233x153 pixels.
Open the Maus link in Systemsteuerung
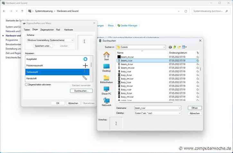click(x=111, y=26)
